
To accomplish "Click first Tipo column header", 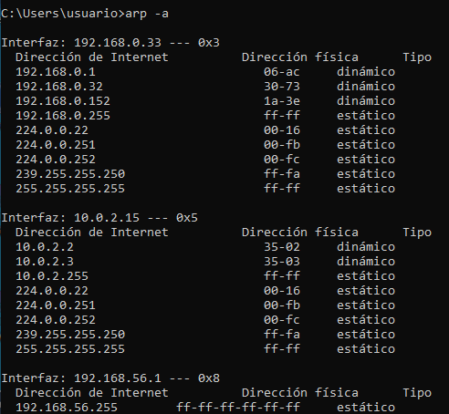I will point(417,57).
